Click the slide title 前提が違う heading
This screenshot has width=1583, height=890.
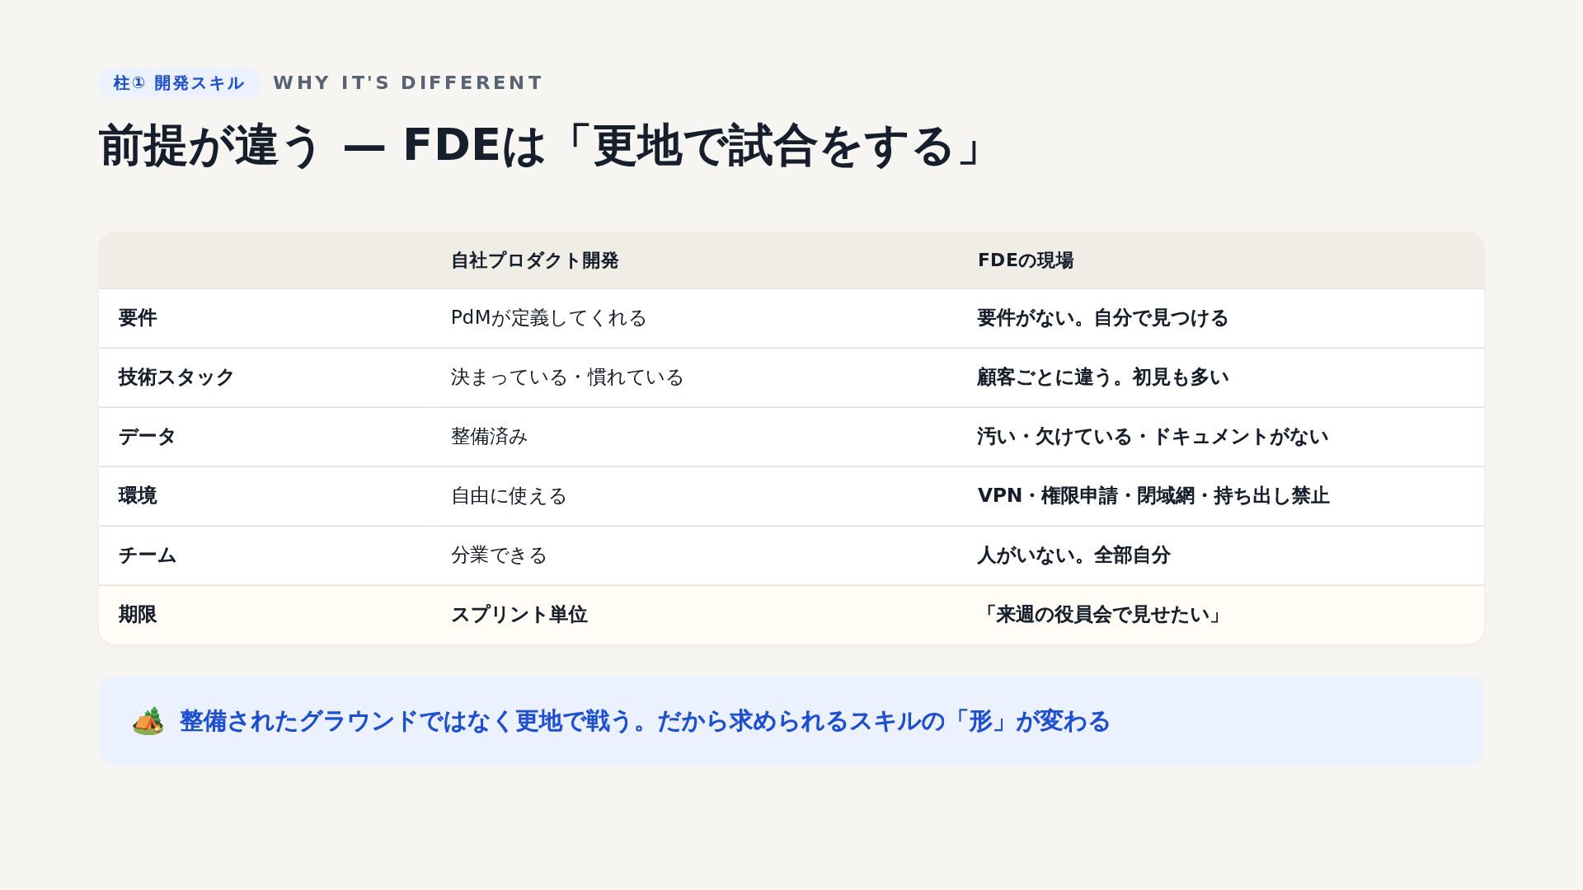pos(540,146)
